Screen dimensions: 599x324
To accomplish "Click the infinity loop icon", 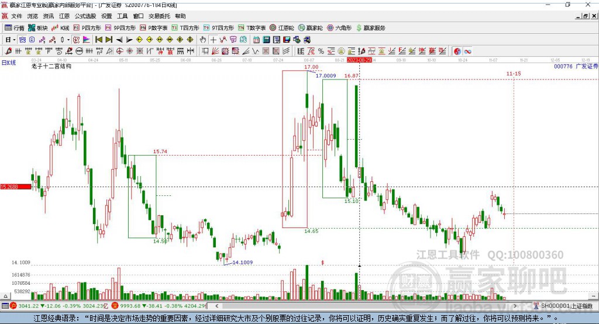I will point(467,51).
